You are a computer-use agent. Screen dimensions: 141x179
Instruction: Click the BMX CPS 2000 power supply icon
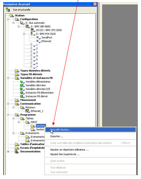coord(33,30)
